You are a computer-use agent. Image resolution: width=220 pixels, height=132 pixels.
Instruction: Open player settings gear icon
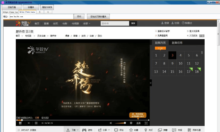(x=131, y=123)
